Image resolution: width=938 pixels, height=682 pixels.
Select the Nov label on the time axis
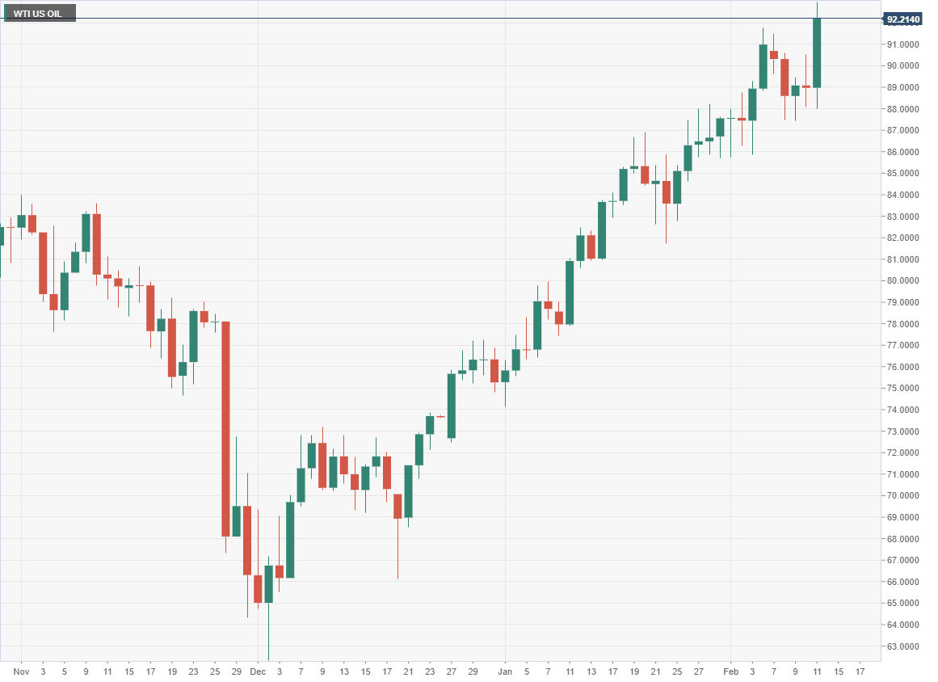pos(22,671)
